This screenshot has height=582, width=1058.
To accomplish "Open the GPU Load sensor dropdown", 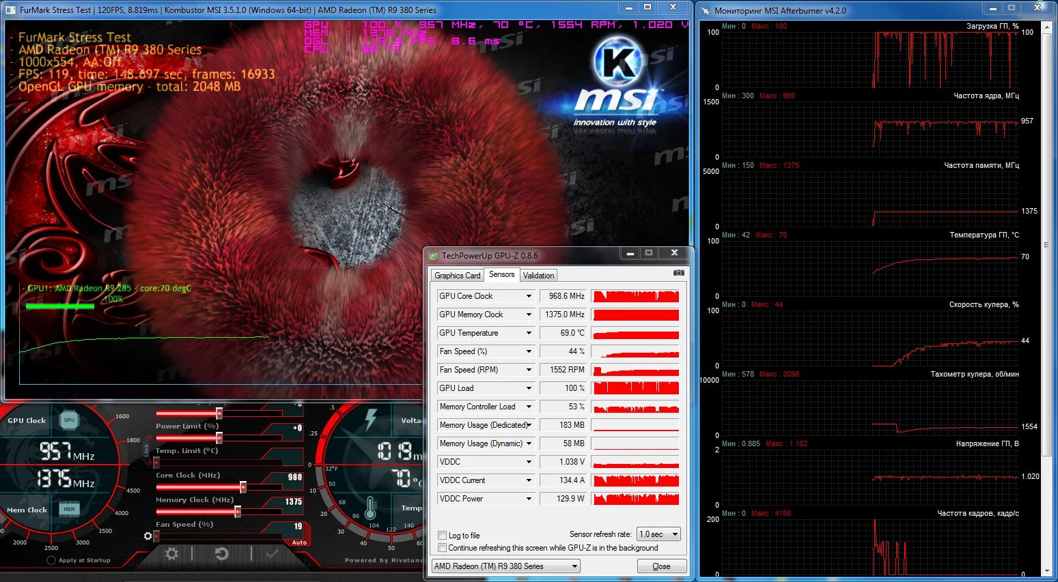I will coord(529,388).
